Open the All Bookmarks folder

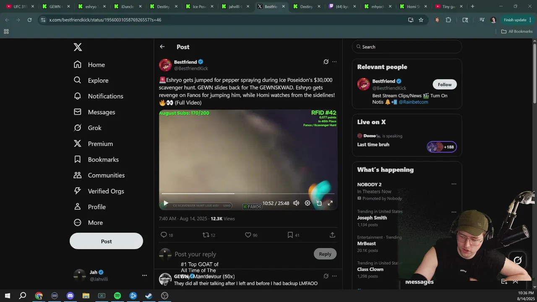click(517, 31)
